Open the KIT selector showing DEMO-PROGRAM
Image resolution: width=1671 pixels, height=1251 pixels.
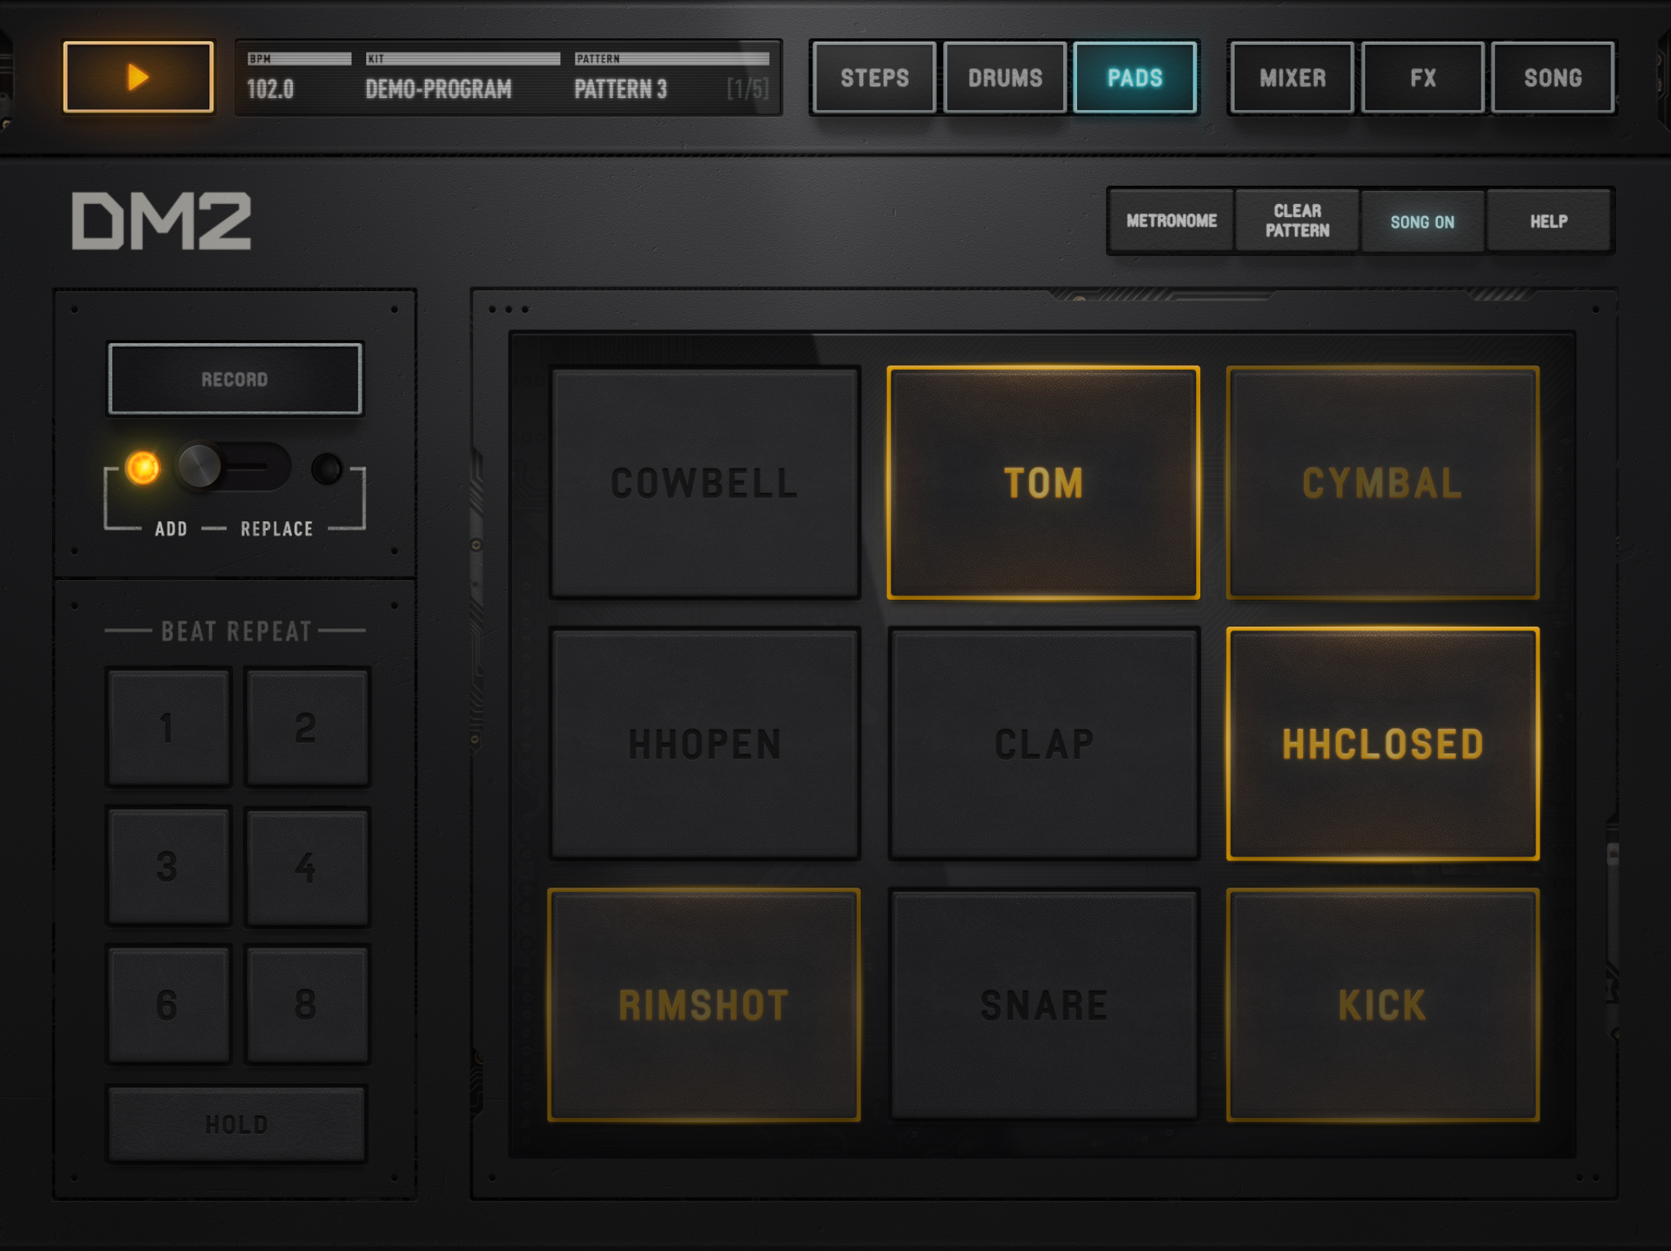462,78
